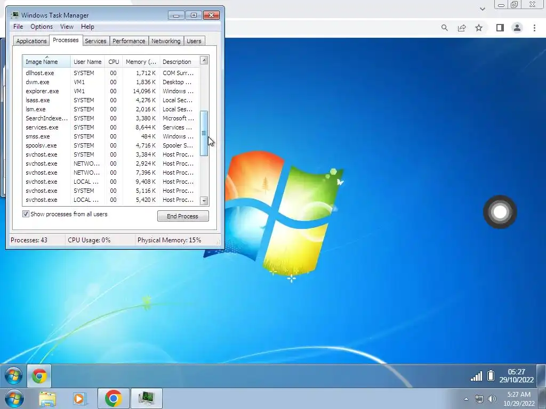
Task: Click Chrome on the outer taskbar
Action: [113, 398]
